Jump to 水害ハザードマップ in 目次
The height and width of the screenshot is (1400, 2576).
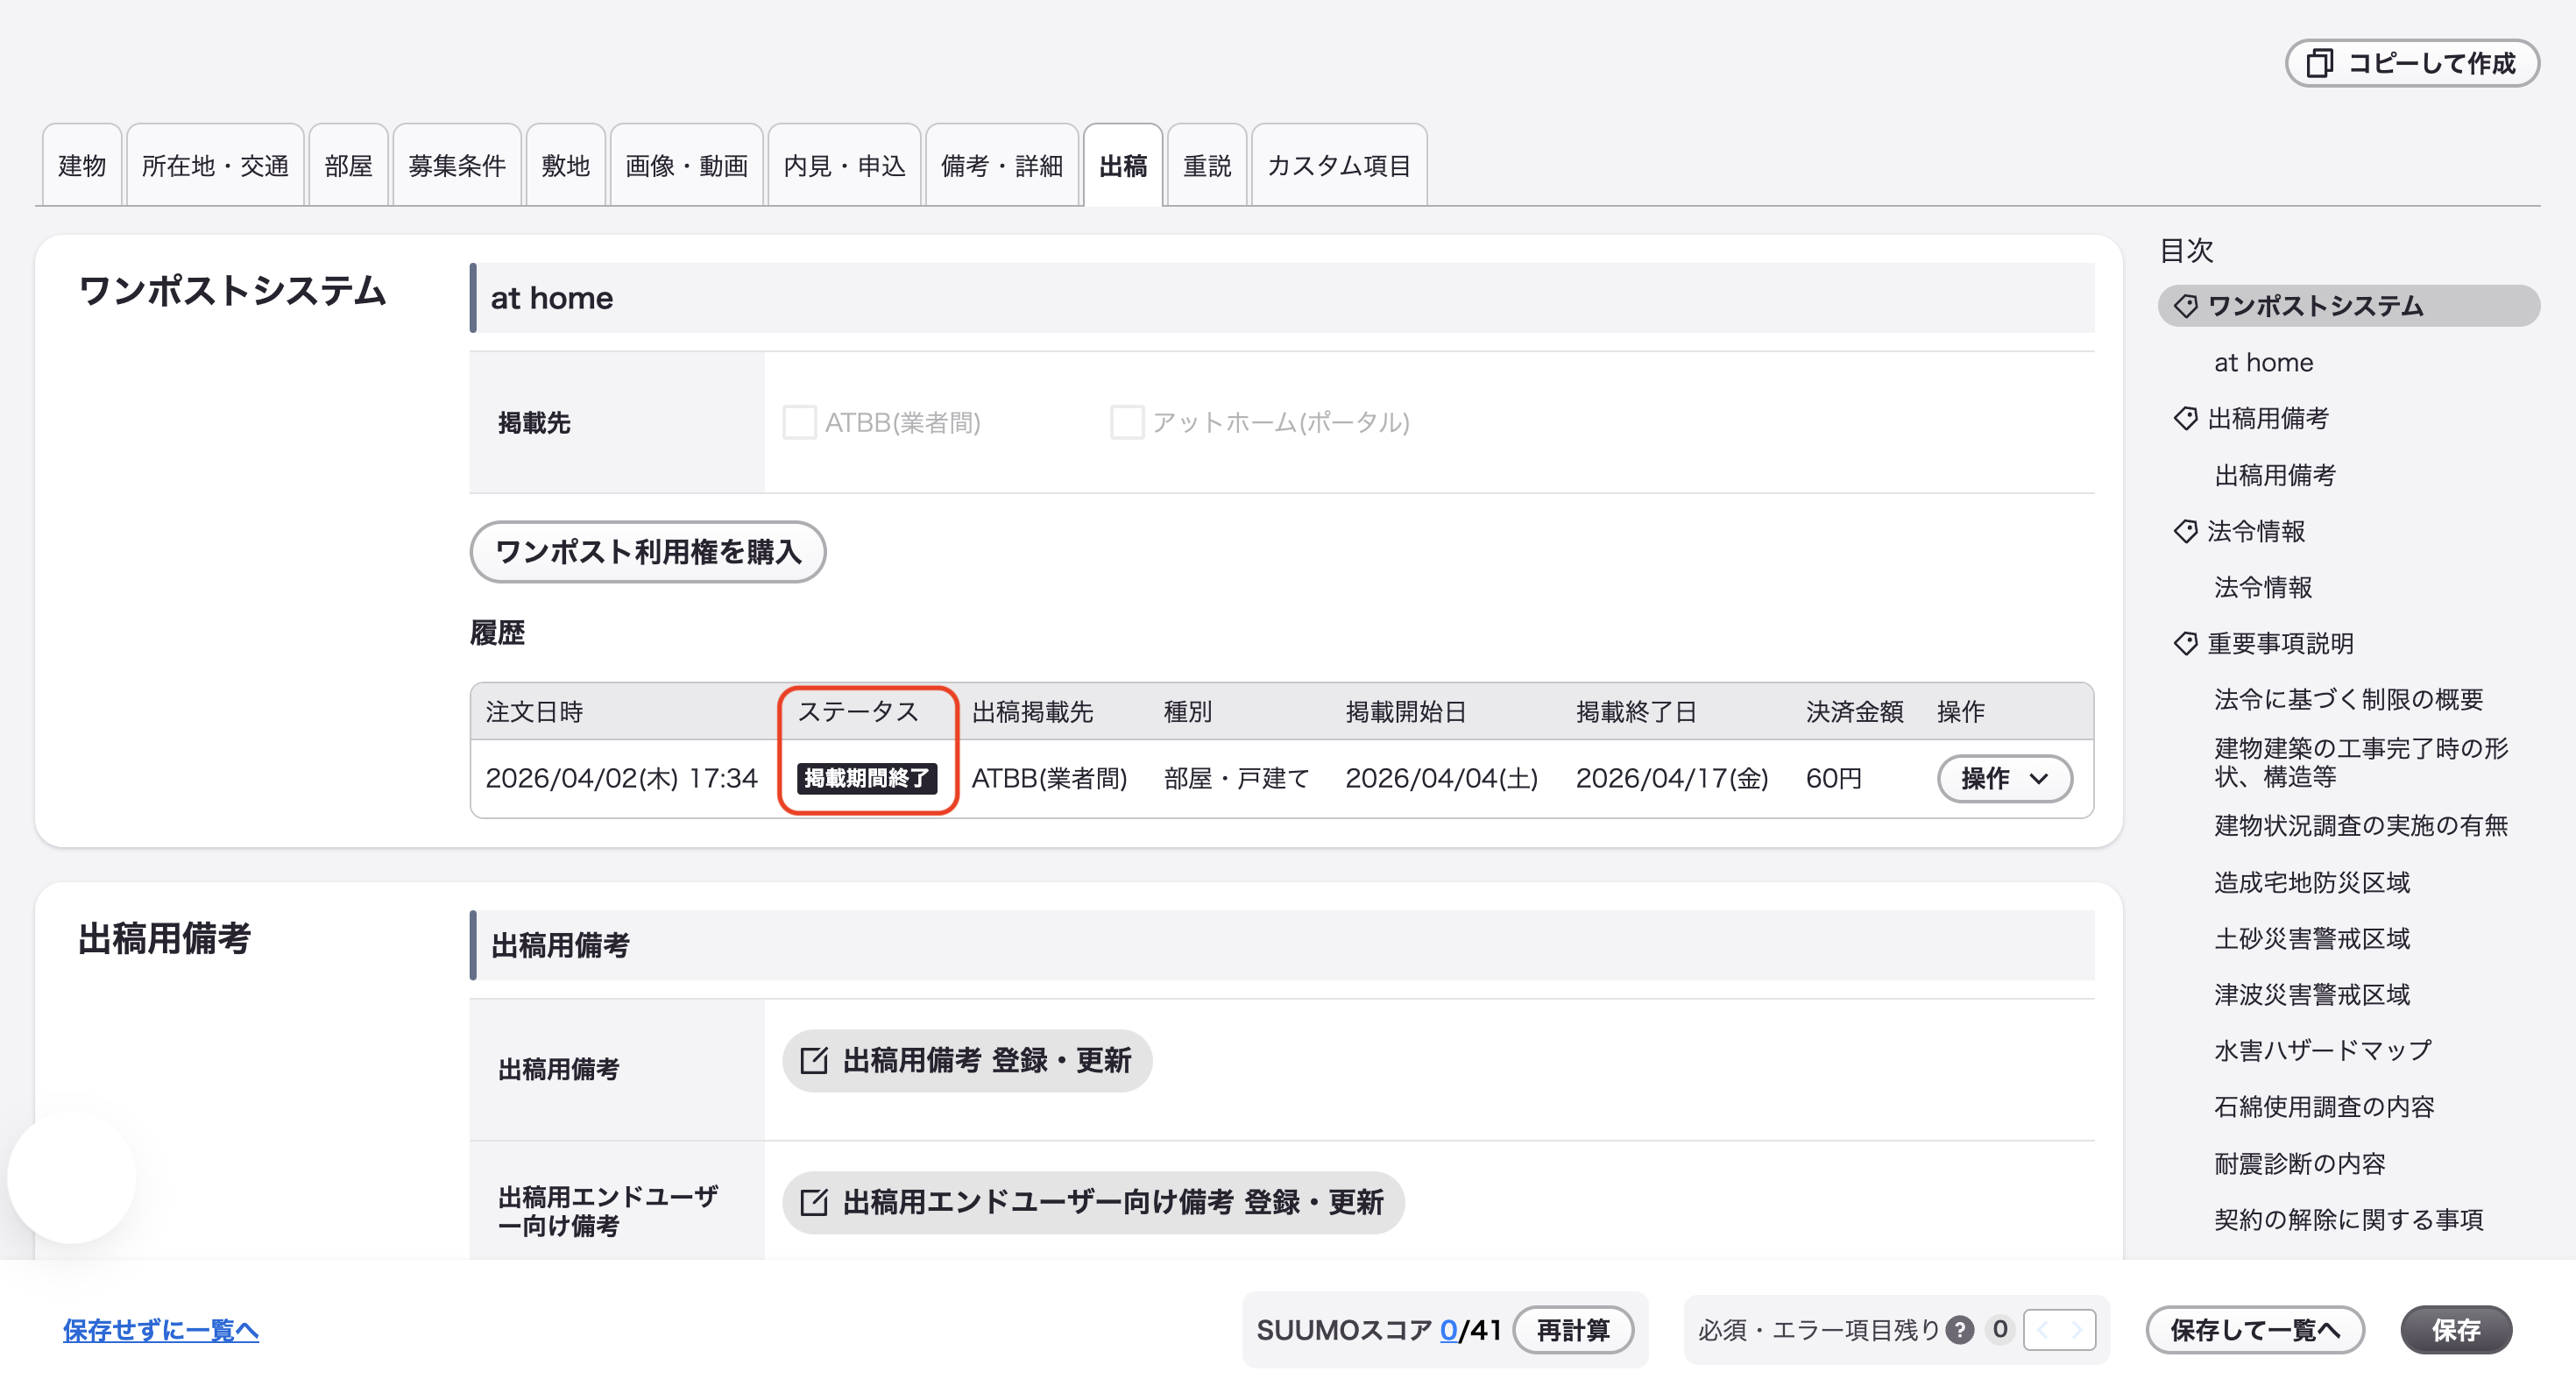click(2322, 1050)
